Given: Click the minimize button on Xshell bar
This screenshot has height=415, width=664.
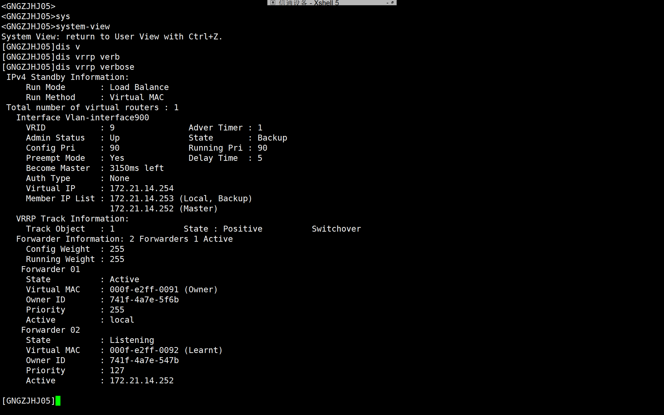Looking at the screenshot, I should pos(388,3).
